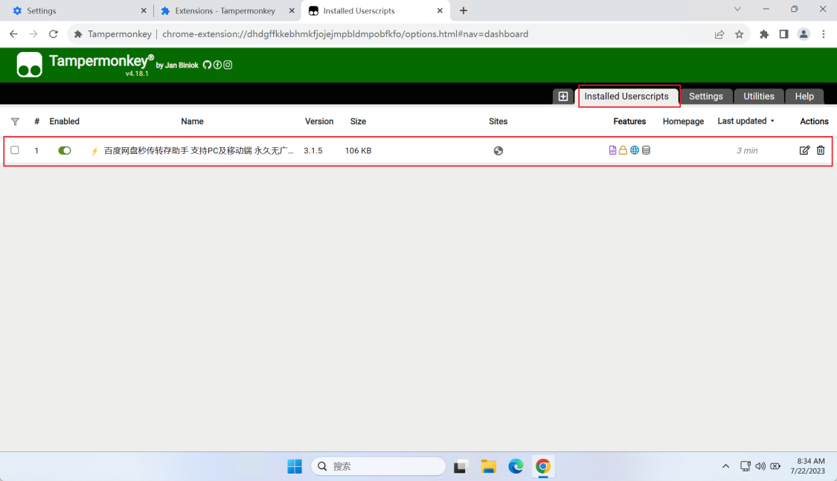Tick the checkbox for script row 1

pos(15,150)
